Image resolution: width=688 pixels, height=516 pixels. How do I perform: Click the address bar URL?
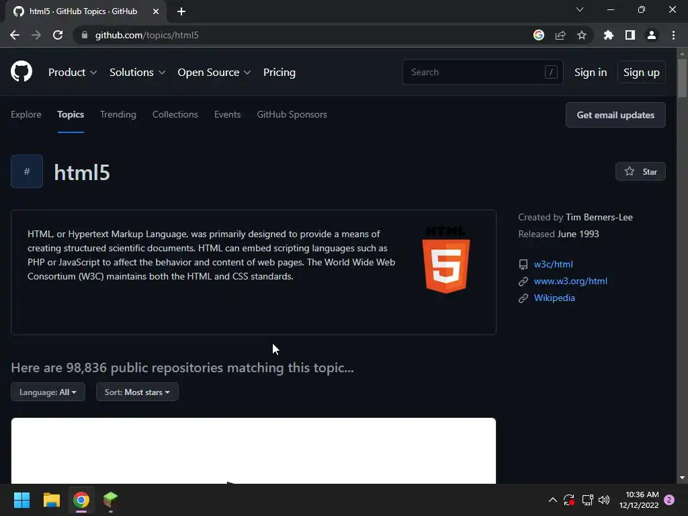[147, 35]
